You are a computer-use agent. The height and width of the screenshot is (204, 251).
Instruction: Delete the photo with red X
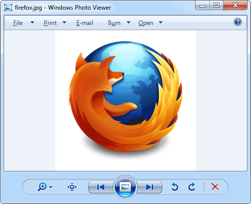click(215, 187)
